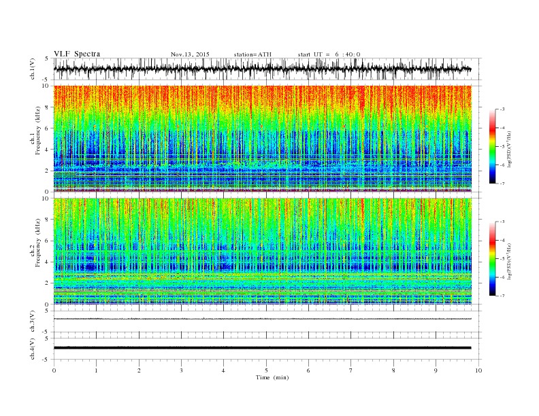This screenshot has height=416, width=539.
Task: Click inside the ch.1 frequency spectrogram
Action: (262, 139)
